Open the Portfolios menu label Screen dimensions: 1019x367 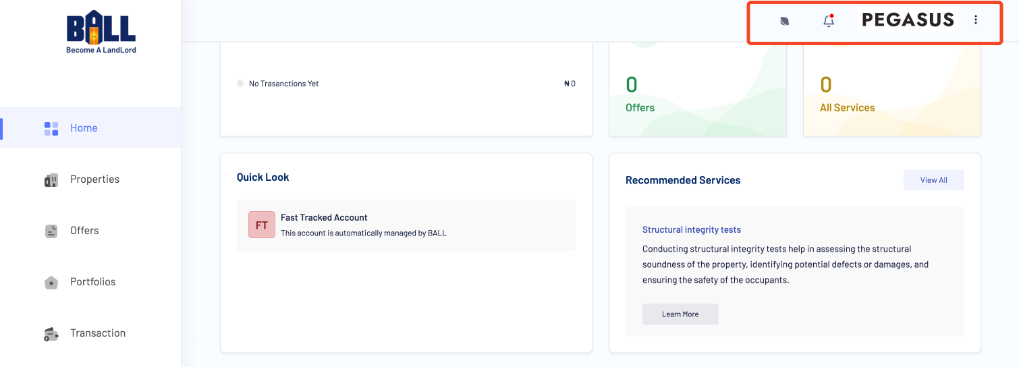pyautogui.click(x=93, y=282)
